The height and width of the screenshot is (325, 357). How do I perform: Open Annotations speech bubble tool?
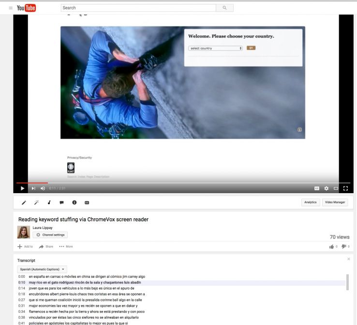(61, 202)
